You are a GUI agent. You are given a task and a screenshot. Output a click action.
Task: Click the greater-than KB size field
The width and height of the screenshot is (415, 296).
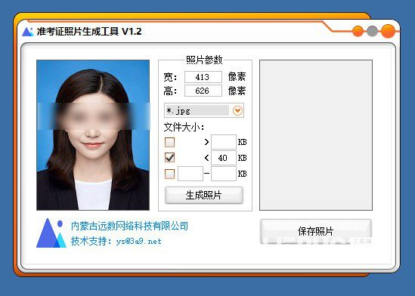pos(224,142)
